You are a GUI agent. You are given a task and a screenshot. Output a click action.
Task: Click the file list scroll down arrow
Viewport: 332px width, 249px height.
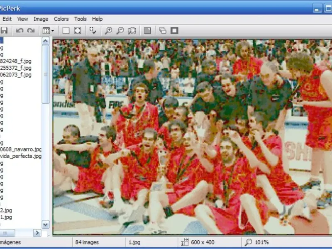click(x=46, y=225)
